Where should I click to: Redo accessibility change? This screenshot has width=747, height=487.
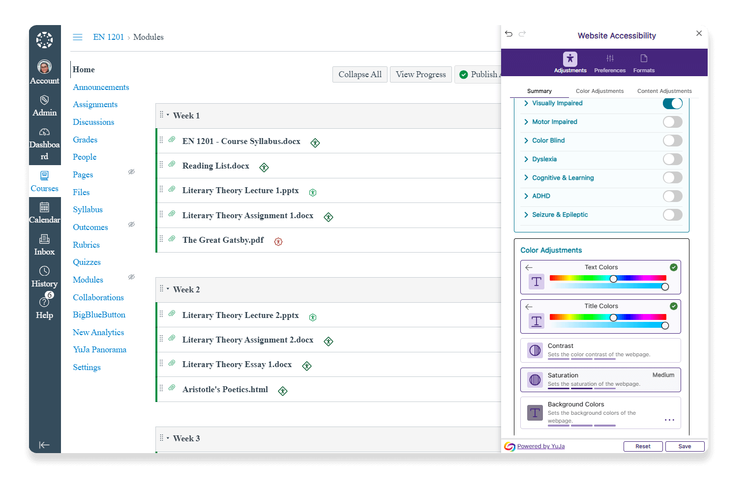click(x=522, y=34)
